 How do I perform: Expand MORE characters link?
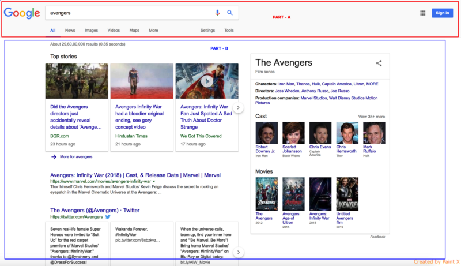(372, 84)
